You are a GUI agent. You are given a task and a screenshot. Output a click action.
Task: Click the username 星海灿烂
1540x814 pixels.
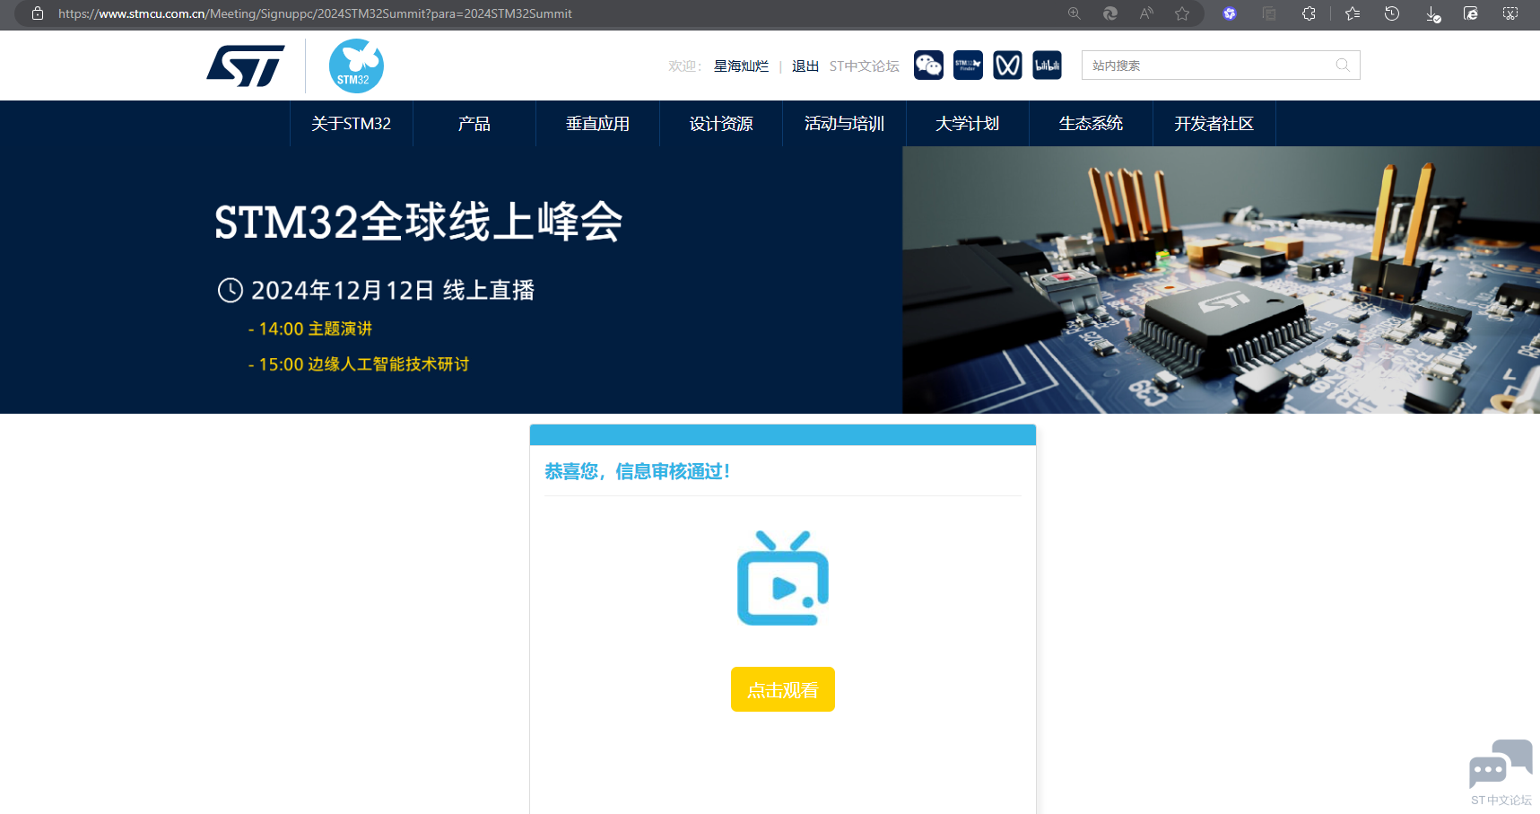click(742, 66)
